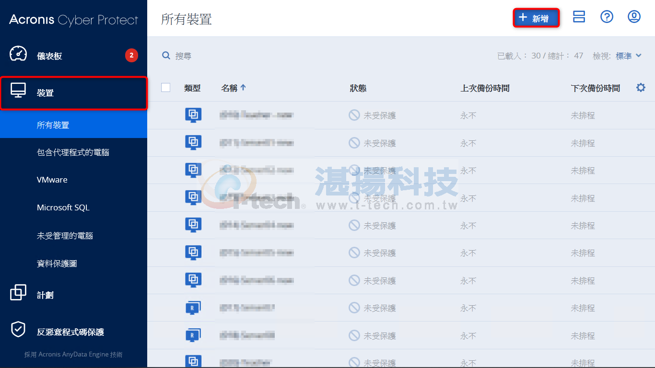
Task: Sort by the 狀態 column header
Action: pos(358,88)
